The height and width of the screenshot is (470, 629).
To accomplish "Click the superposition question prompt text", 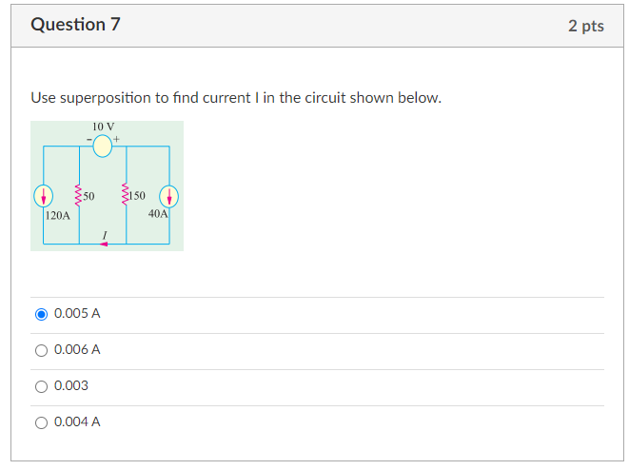I will tap(236, 98).
